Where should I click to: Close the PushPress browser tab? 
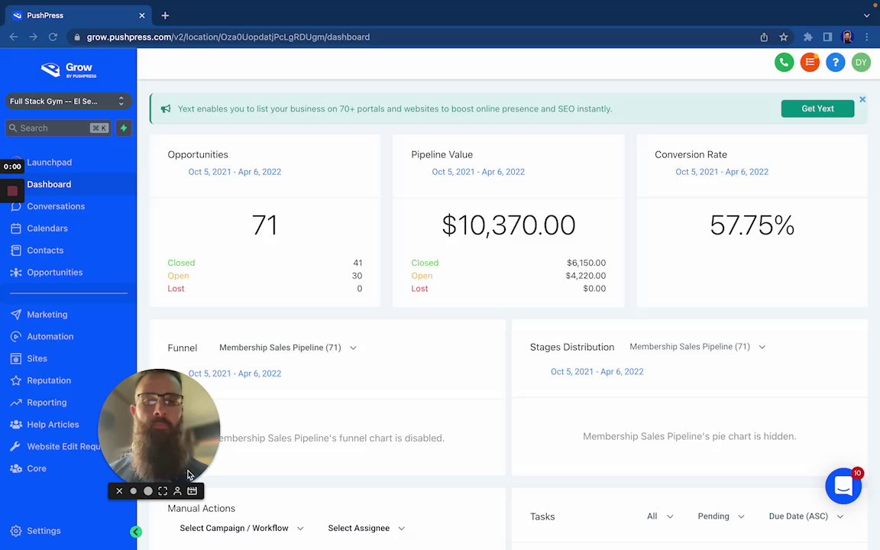[x=142, y=16]
